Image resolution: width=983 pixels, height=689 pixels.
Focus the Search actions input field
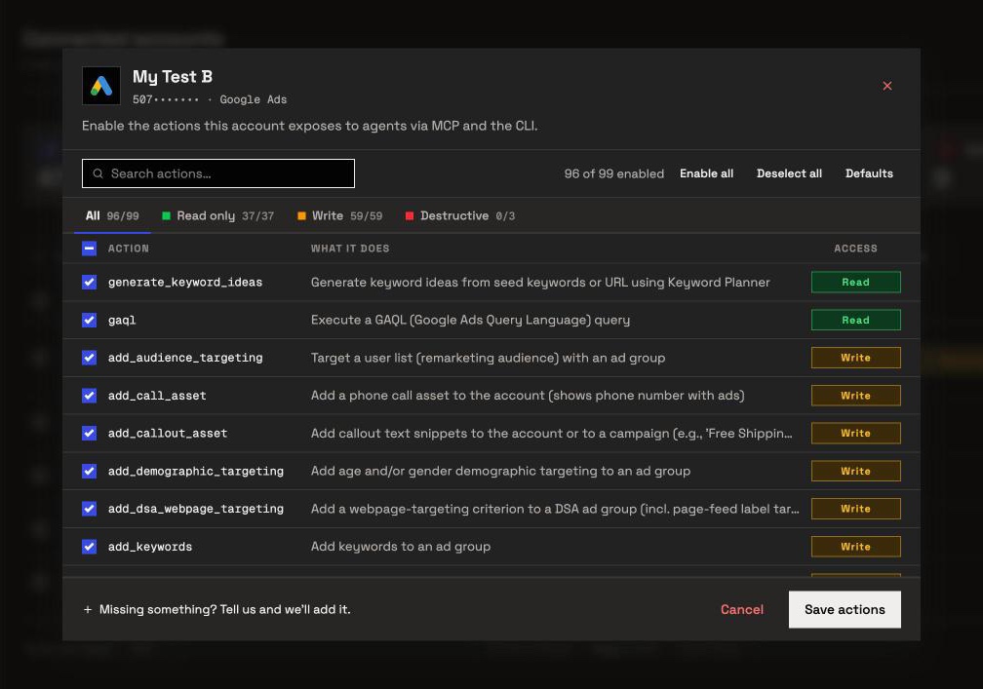[x=218, y=173]
